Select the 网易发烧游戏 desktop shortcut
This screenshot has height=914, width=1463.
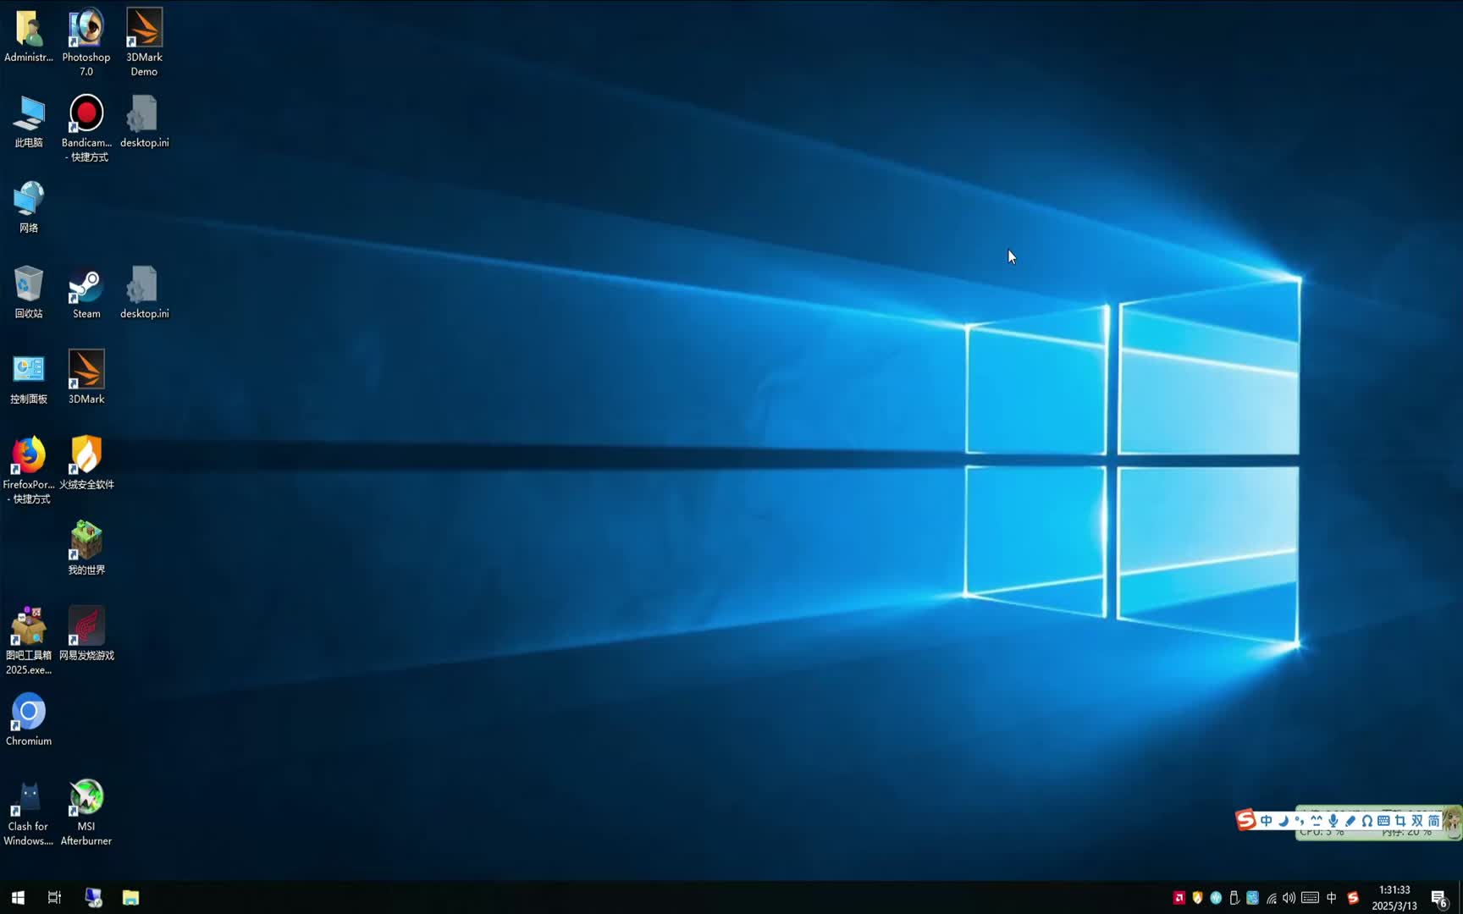click(86, 628)
